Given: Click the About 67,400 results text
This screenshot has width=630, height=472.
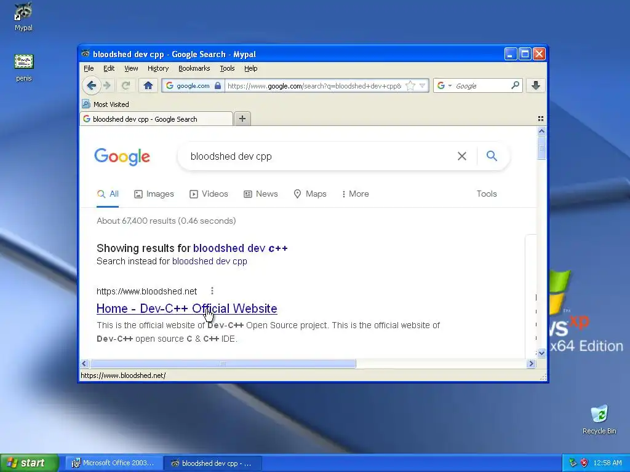Looking at the screenshot, I should [166, 221].
